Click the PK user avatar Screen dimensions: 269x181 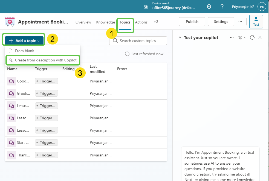coord(262,7)
